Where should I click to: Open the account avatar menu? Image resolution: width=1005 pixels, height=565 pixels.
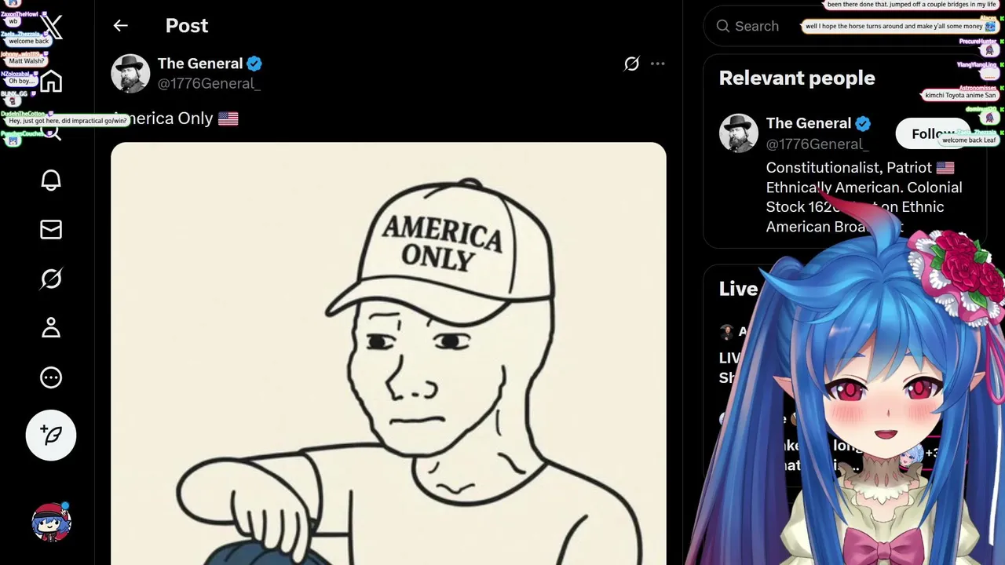click(x=51, y=522)
